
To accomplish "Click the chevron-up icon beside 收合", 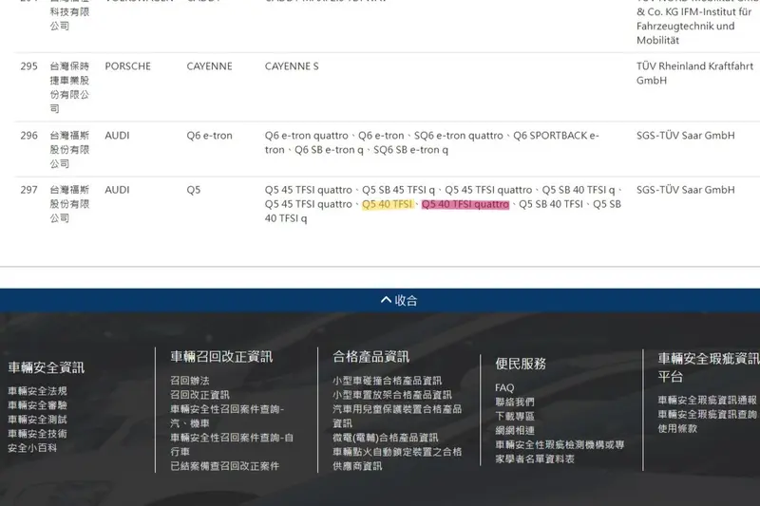I will (x=386, y=300).
